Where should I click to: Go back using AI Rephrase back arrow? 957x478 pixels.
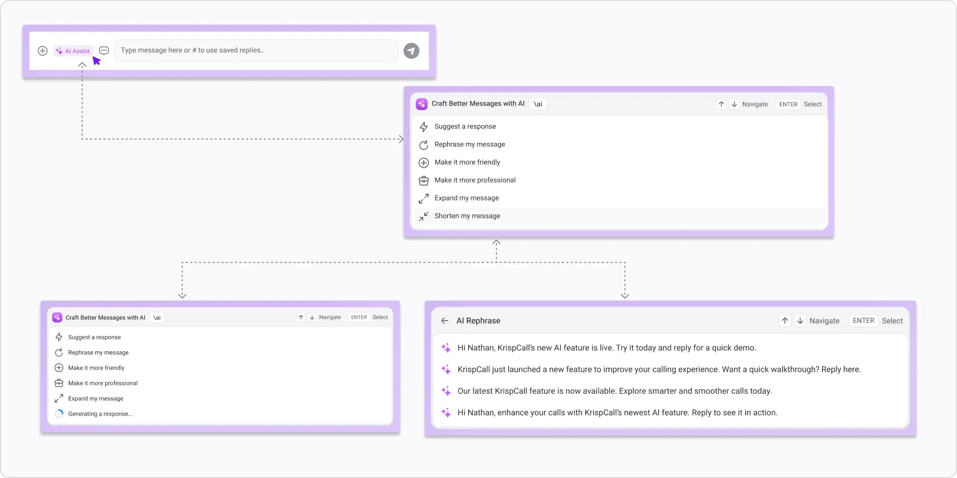click(x=445, y=321)
